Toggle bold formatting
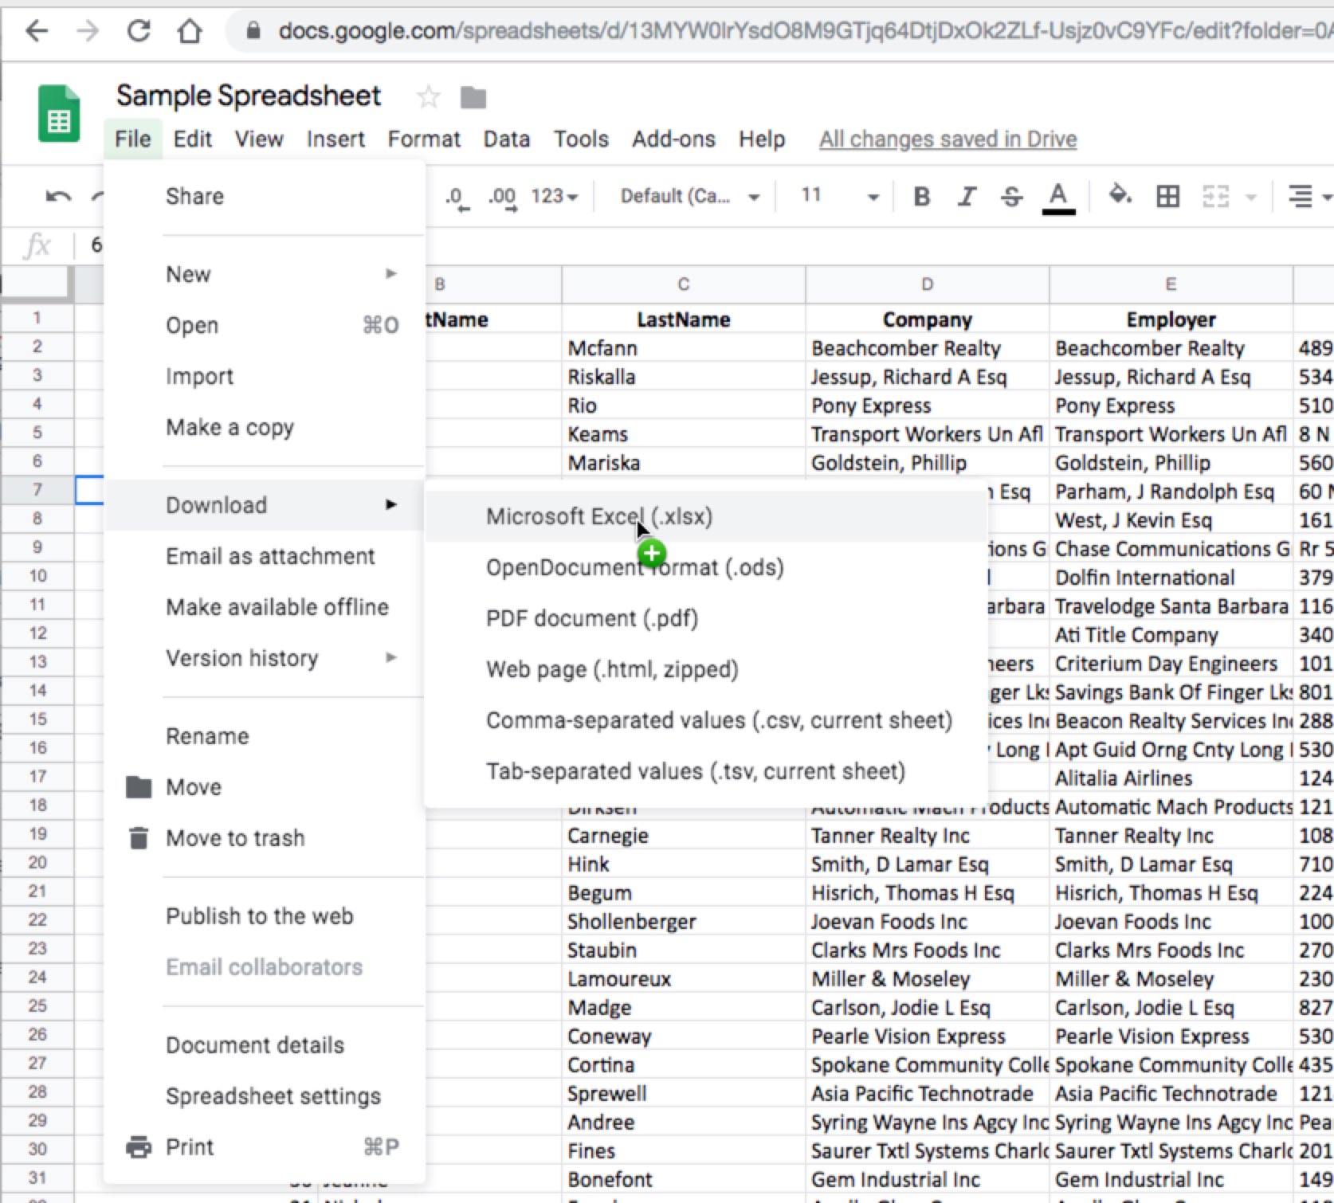Image resolution: width=1334 pixels, height=1203 pixels. click(x=922, y=196)
